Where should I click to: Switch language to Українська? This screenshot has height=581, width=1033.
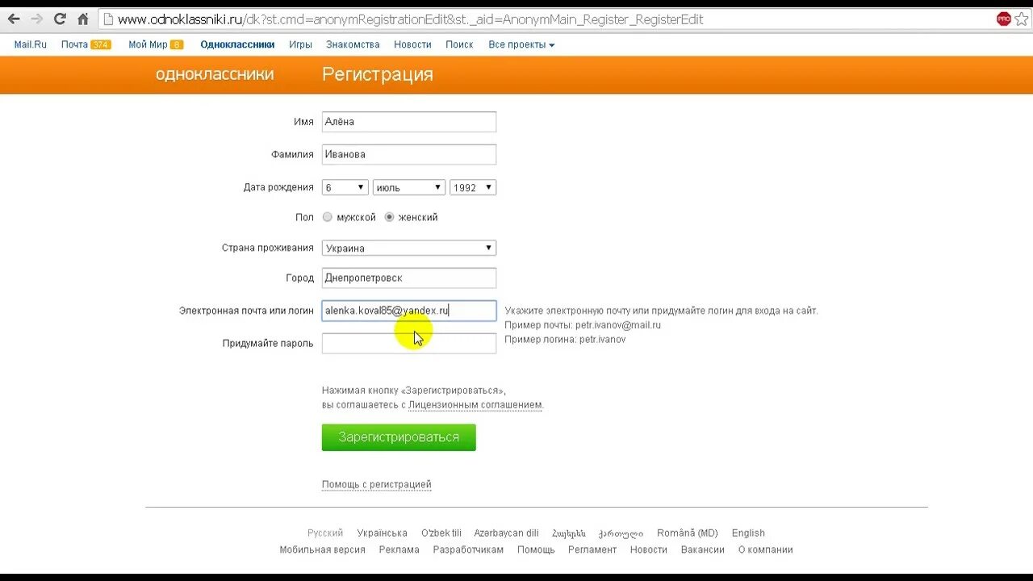(383, 533)
